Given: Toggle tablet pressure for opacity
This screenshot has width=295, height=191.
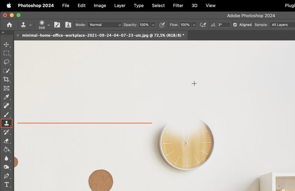Looking at the screenshot, I should coord(162,25).
